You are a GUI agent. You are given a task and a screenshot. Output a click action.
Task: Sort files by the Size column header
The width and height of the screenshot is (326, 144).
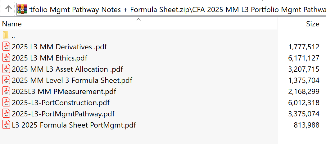(x=312, y=24)
